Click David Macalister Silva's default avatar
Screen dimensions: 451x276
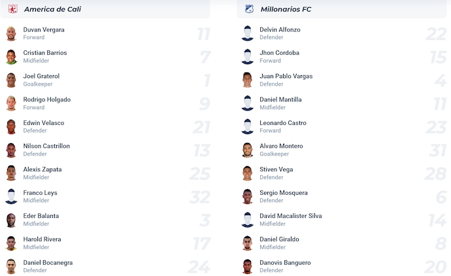pos(248,220)
